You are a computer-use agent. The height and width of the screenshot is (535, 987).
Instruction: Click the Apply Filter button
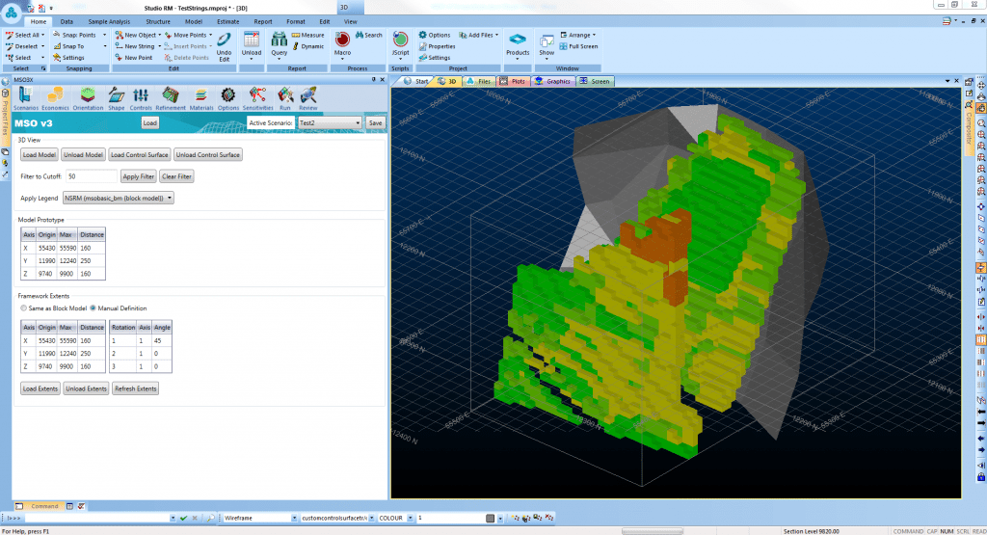[x=139, y=176]
